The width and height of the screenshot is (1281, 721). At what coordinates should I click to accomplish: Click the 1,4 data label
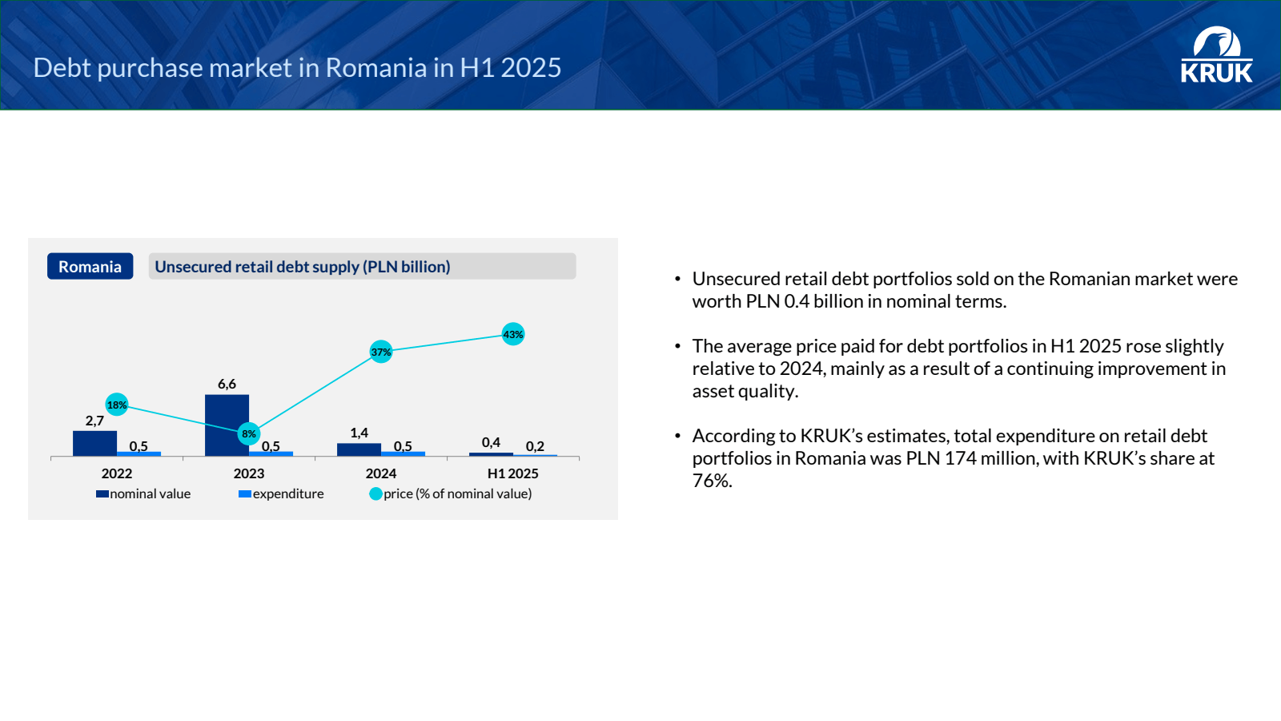click(x=359, y=433)
